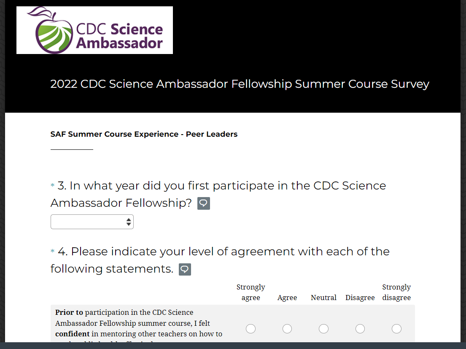This screenshot has height=349, width=466.
Task: Click the Summer Course Survey title
Action: point(240,84)
